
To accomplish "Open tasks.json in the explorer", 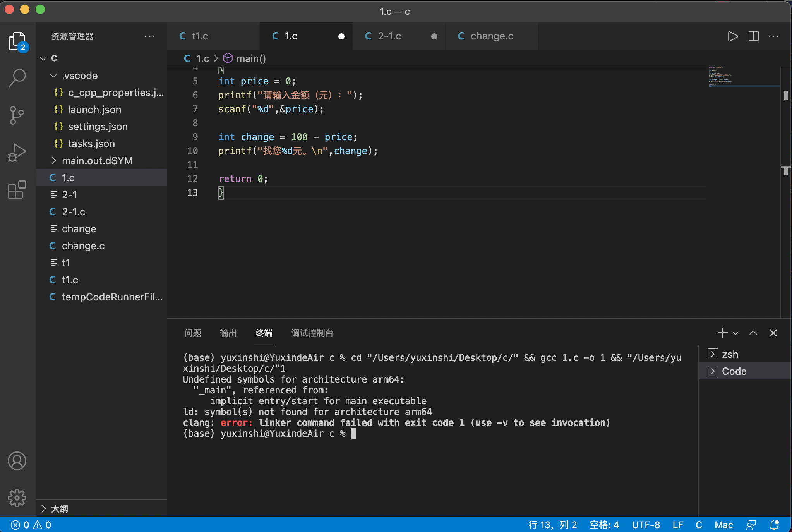I will click(x=101, y=143).
